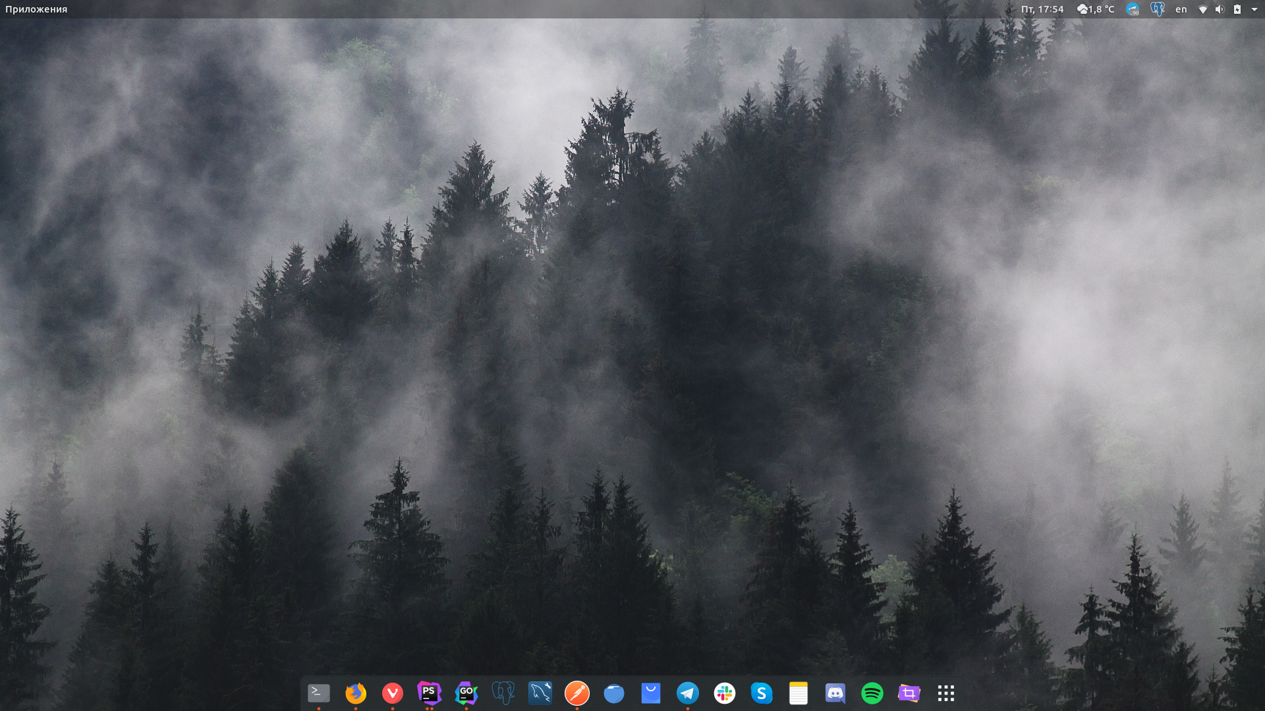
Task: Launch Discord from the dock
Action: coord(835,693)
